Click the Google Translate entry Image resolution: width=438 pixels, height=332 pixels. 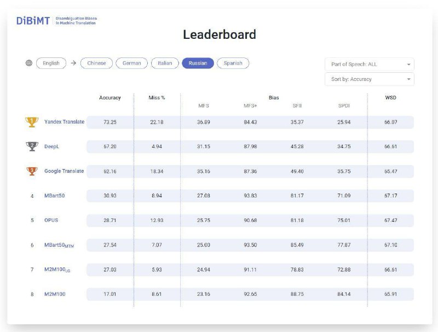[64, 171]
